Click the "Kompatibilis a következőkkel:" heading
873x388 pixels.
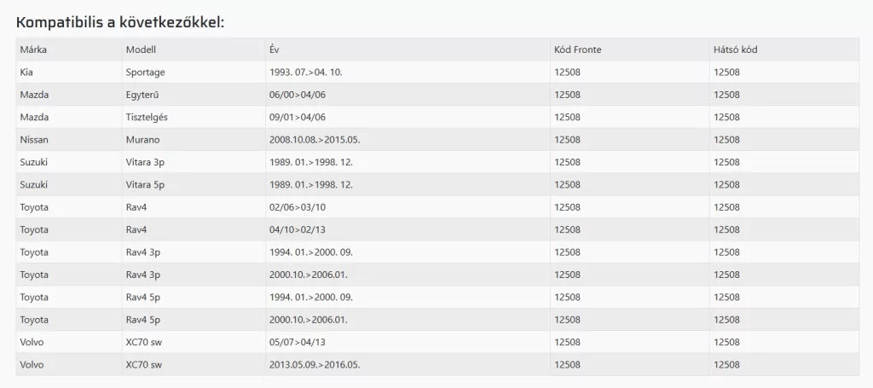point(120,21)
